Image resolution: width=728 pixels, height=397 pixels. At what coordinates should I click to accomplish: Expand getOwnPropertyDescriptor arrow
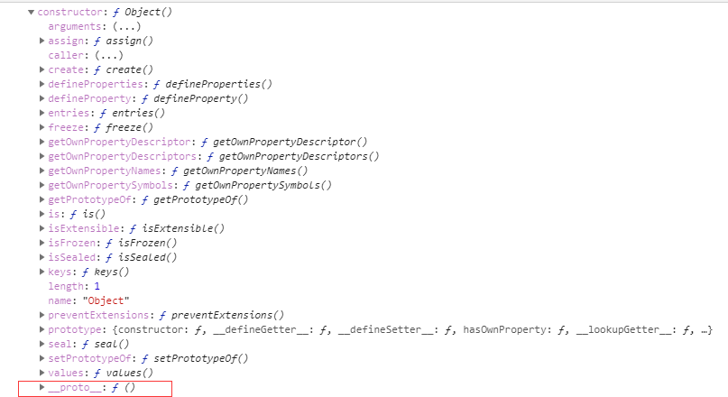pos(41,142)
